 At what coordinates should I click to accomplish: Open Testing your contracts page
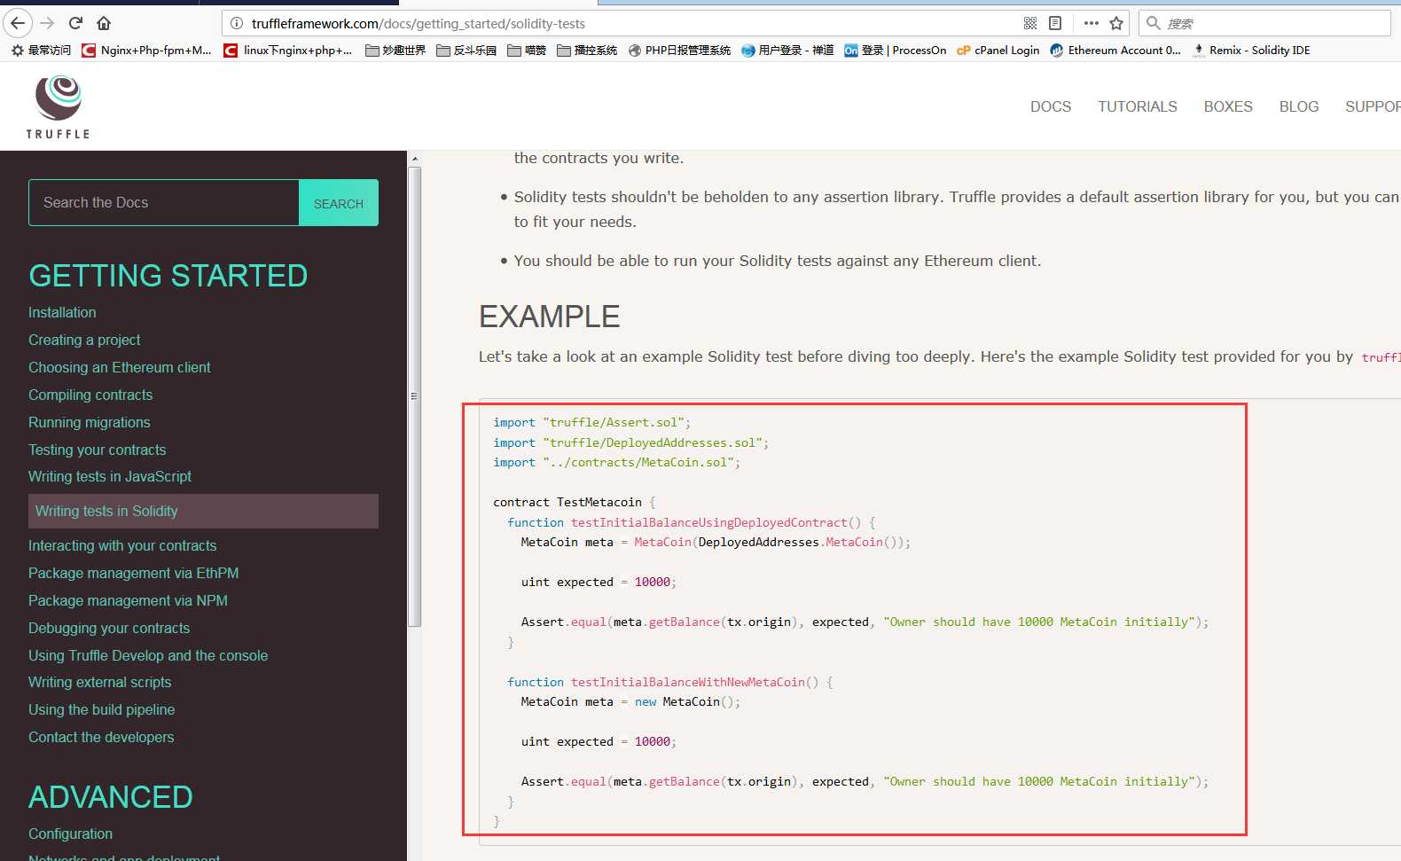coord(97,450)
